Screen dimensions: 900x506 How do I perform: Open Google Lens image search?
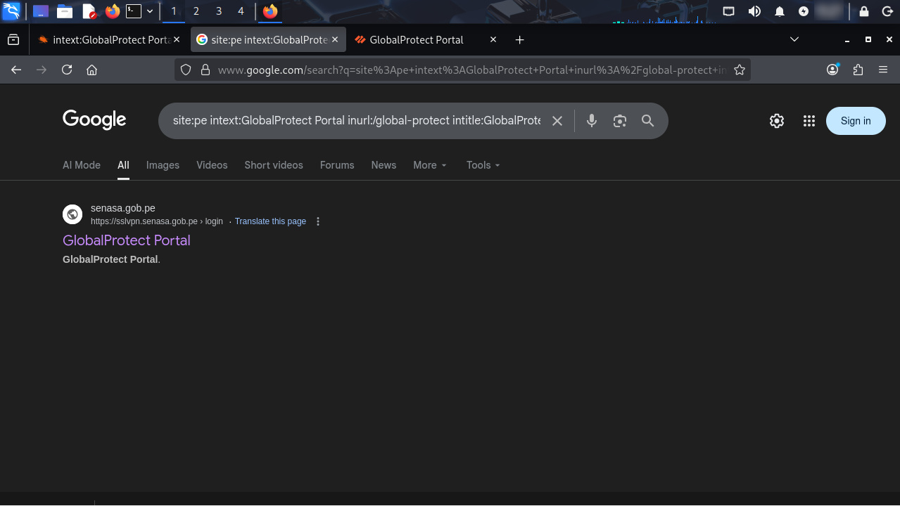619,121
